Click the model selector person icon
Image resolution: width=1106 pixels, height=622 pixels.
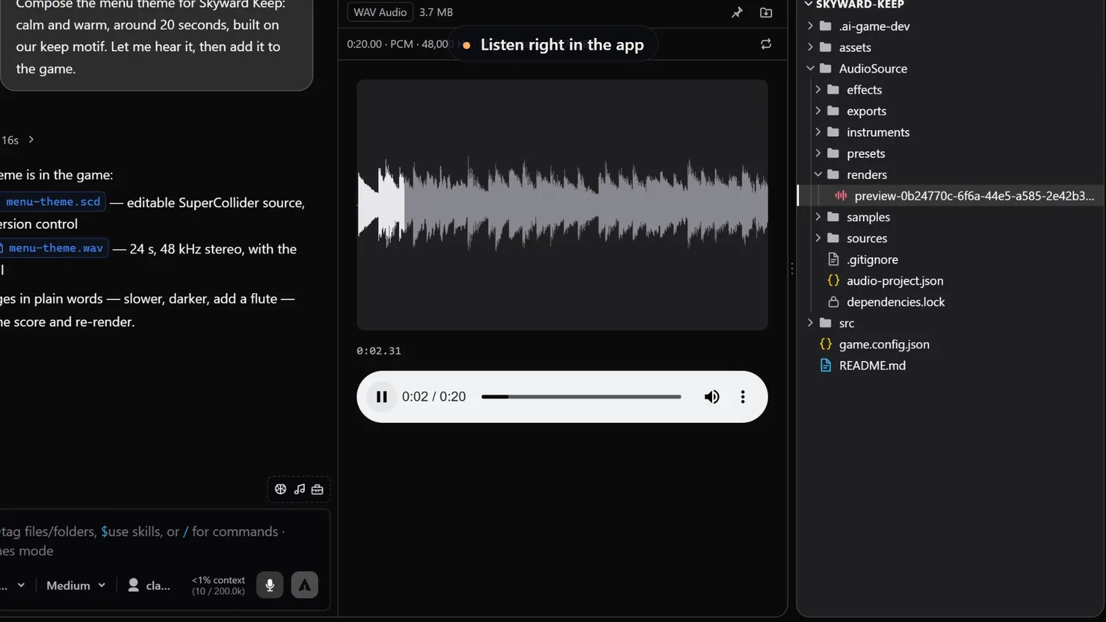(x=133, y=585)
